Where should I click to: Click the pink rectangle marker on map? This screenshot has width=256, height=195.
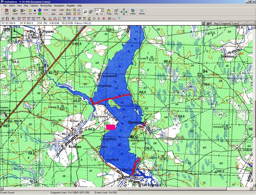(111, 127)
